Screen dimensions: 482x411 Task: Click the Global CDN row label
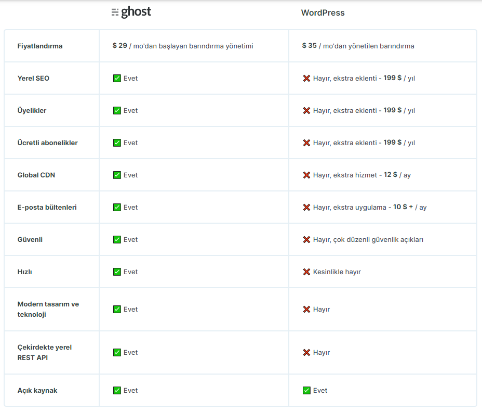[36, 175]
